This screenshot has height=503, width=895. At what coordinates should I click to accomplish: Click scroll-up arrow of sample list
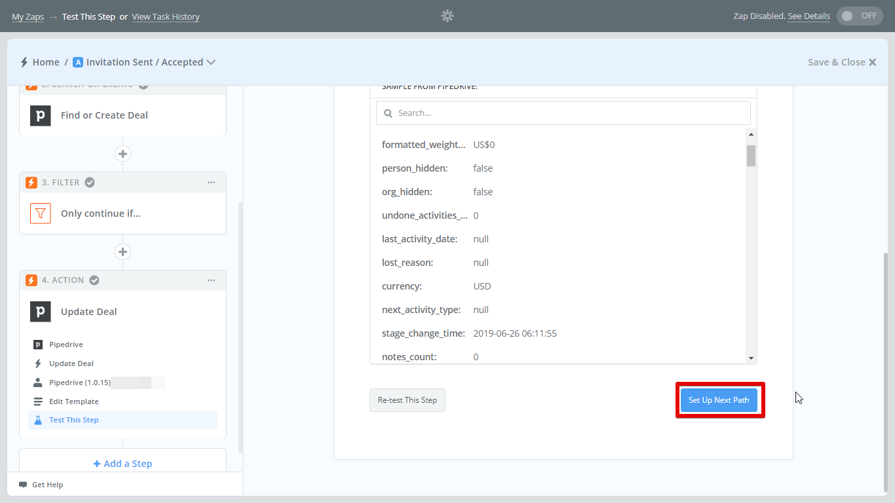(x=751, y=134)
